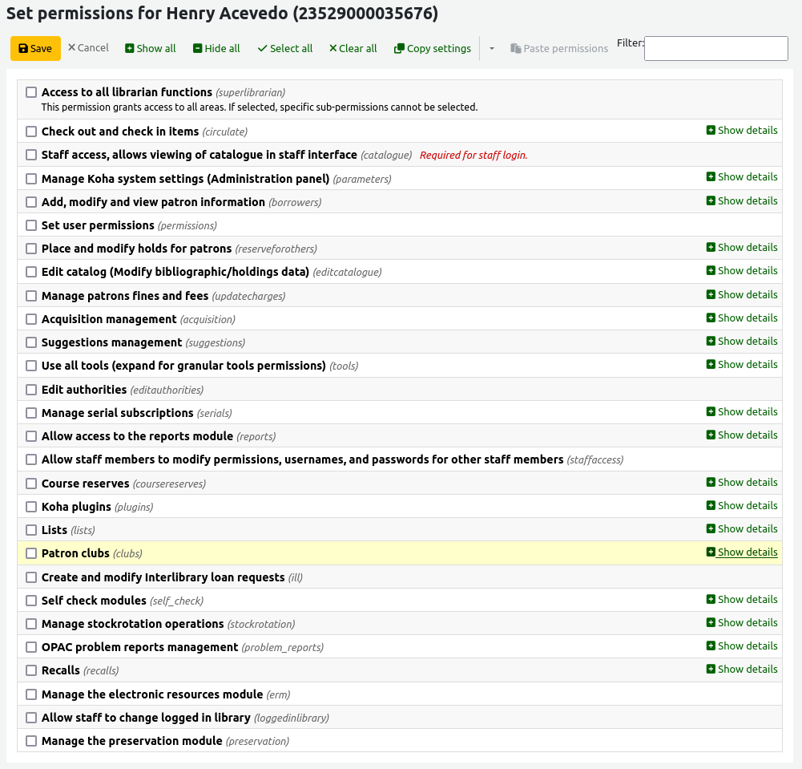Enable the superlibrarian permission checkbox

coord(30,92)
